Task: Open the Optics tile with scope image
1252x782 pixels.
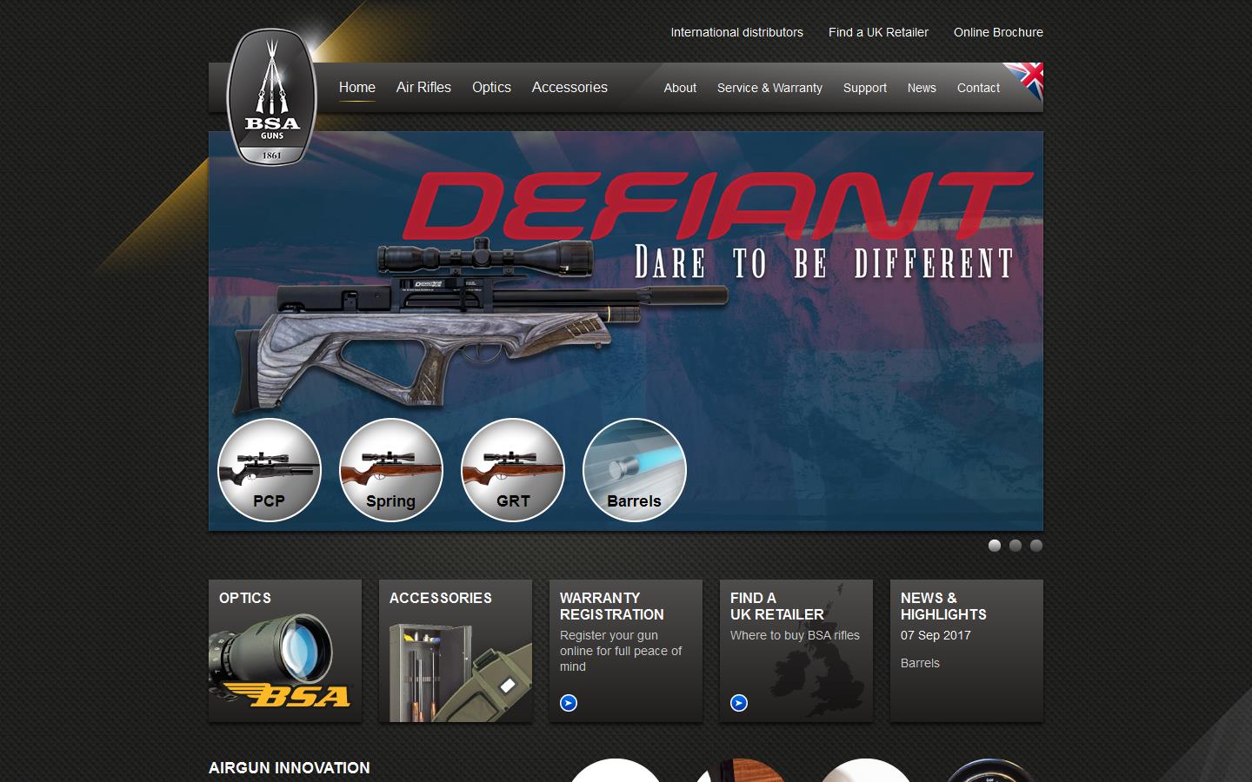Action: point(285,651)
